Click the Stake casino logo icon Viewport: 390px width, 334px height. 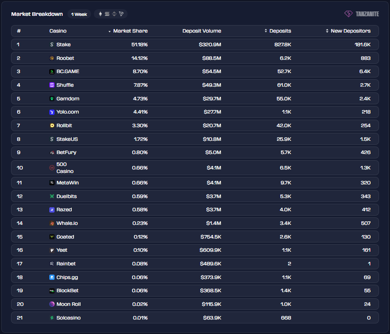pyautogui.click(x=52, y=44)
